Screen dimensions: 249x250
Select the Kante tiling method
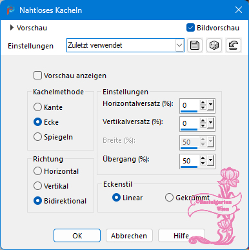pos(37,107)
